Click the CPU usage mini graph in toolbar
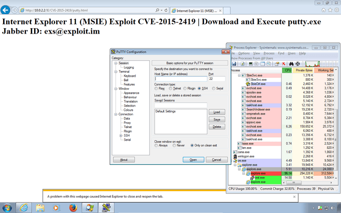Image resolution: width=341 pixels, height=213 pixels. coord(312,64)
